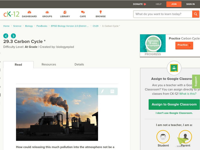Click the orange search magnifier button
The height and width of the screenshot is (150, 200).
pos(195,14)
